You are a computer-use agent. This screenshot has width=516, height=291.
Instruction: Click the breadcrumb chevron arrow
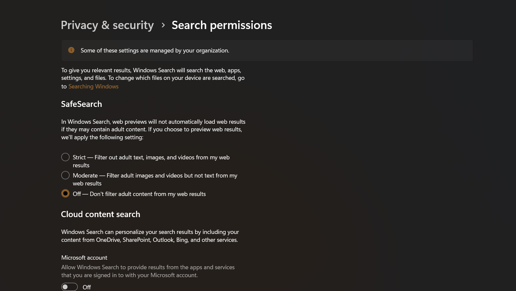(x=163, y=25)
